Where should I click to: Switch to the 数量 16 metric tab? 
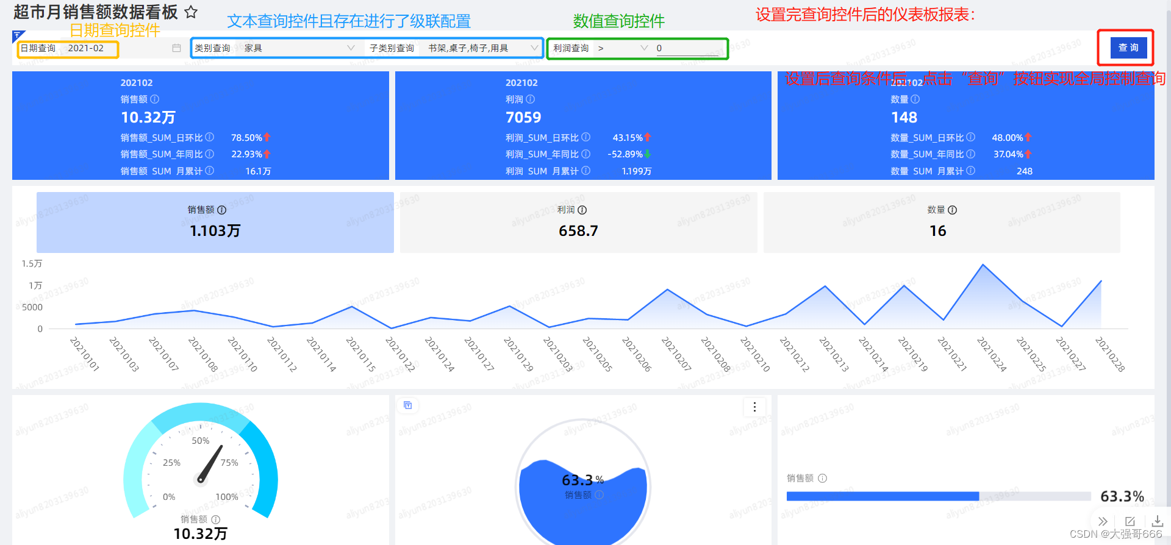tap(942, 223)
